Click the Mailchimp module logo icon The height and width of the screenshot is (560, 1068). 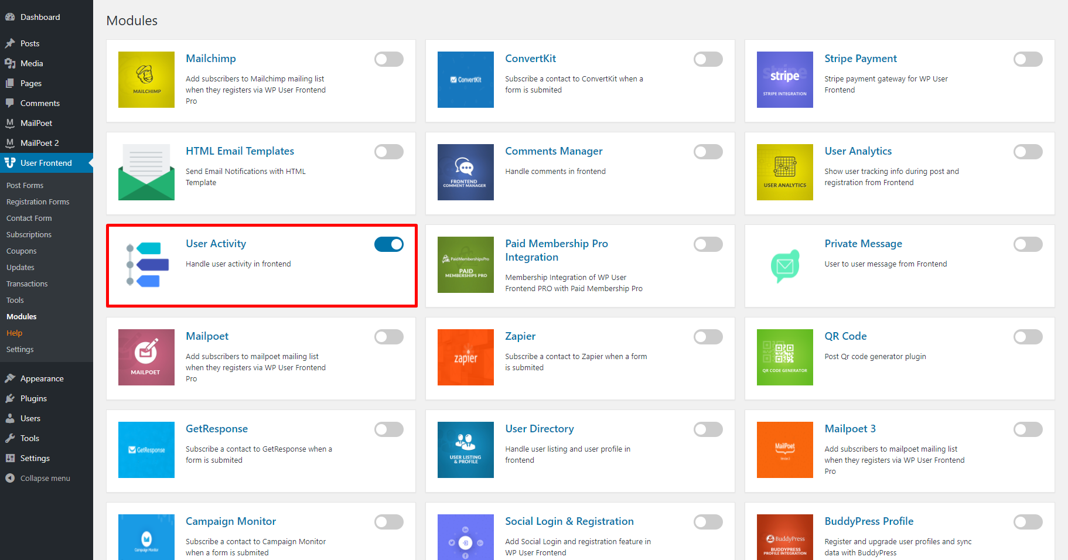(146, 80)
